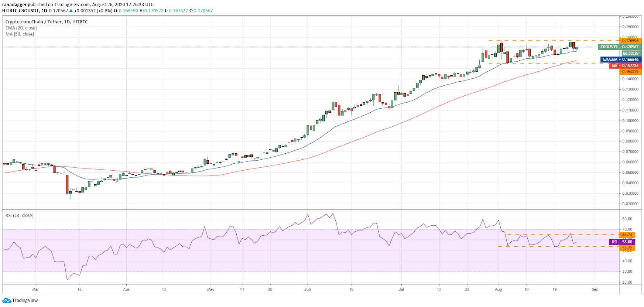Click the 0.140000 price axis tick
This screenshot has height=307, width=644.
click(630, 79)
